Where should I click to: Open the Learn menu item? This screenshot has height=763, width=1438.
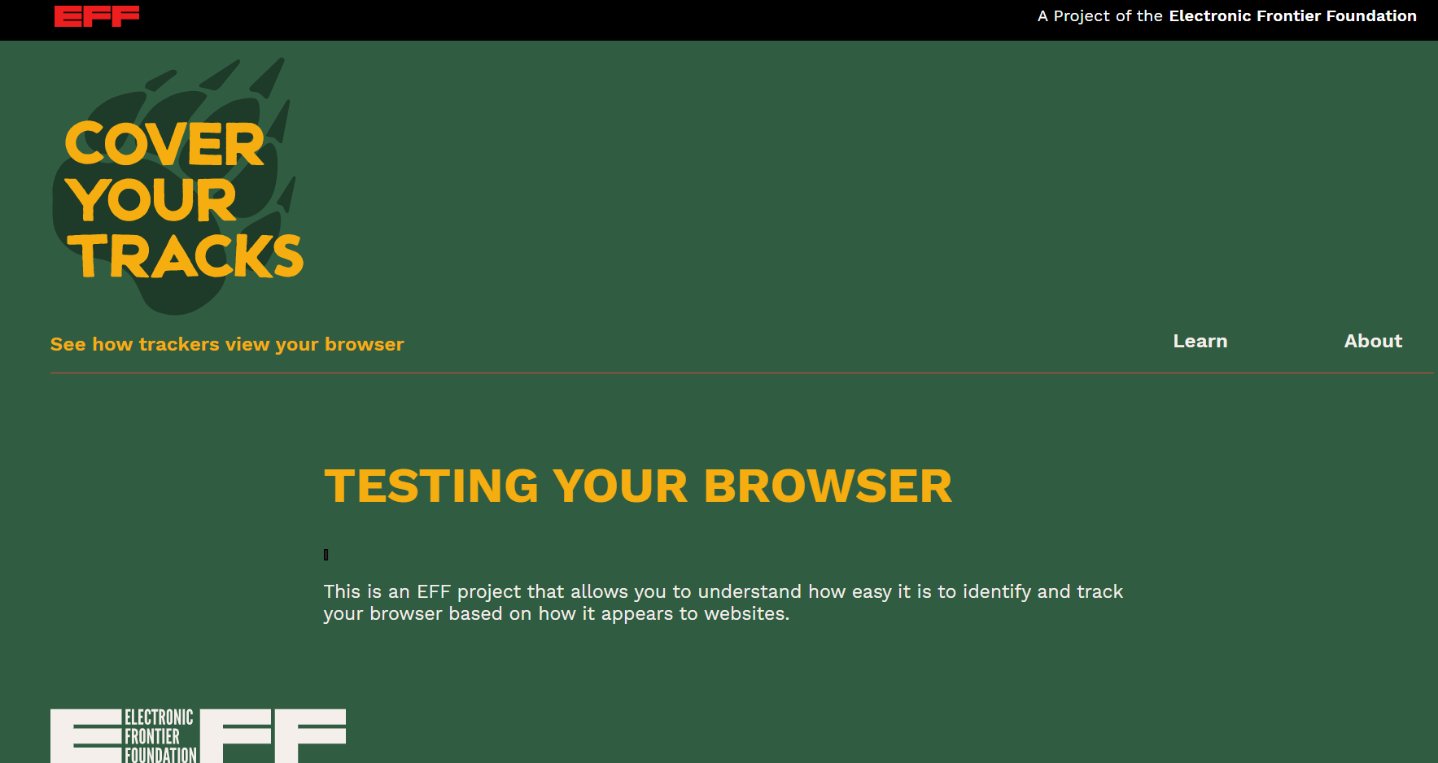pos(1200,342)
